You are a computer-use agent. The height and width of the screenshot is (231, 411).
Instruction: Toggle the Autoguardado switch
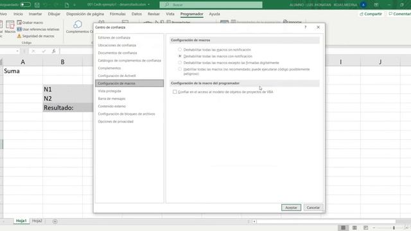tap(25, 4)
